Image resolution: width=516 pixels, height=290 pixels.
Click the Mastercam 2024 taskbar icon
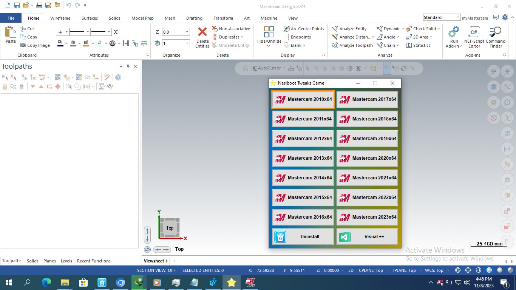click(x=250, y=282)
